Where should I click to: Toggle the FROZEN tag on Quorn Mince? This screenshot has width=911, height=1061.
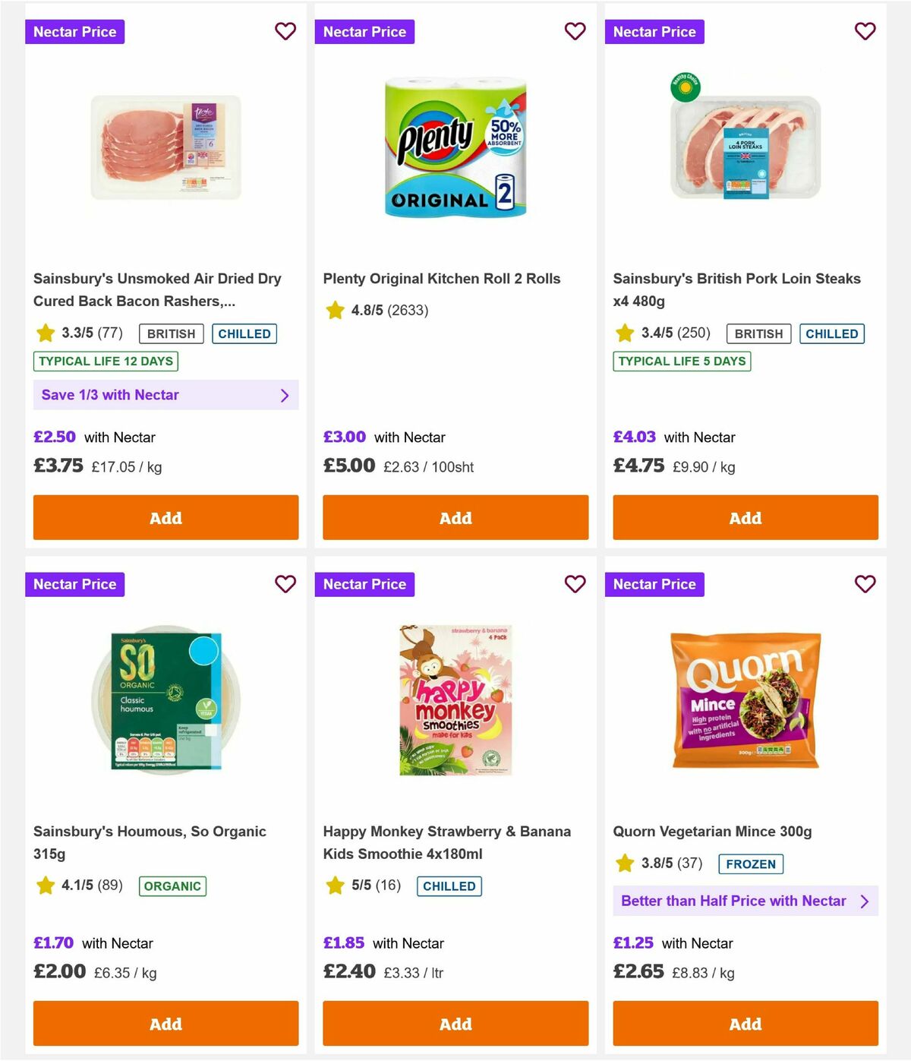tap(750, 864)
